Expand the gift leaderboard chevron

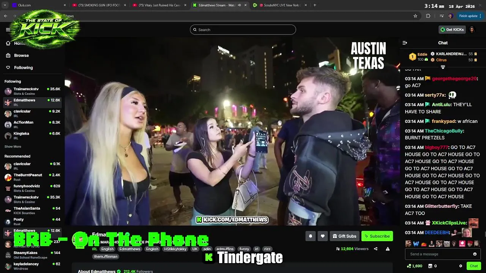[443, 67]
